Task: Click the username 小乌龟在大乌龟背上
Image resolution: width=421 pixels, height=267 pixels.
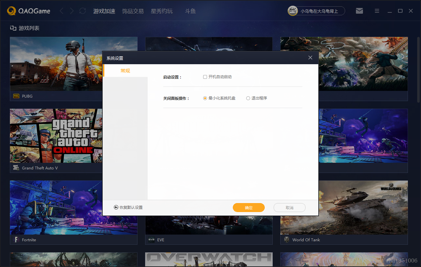Action: (319, 11)
